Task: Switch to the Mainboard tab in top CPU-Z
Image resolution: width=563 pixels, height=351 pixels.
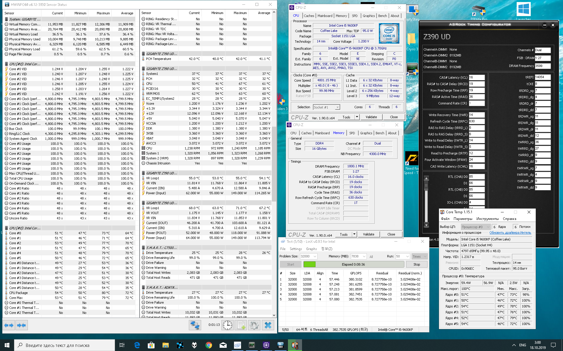Action: point(325,16)
